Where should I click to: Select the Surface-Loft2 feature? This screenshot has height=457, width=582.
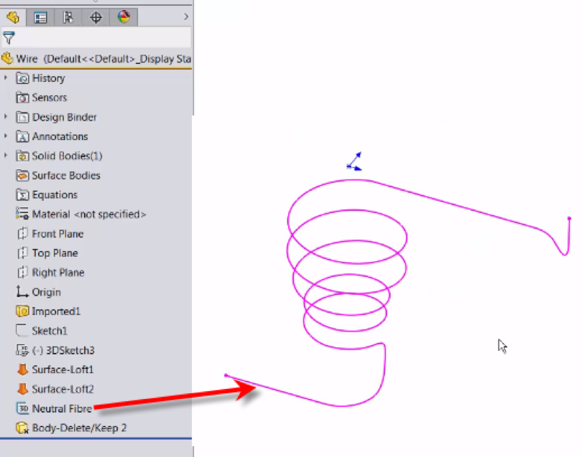[63, 389]
